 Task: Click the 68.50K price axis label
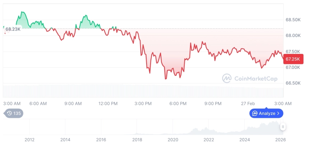point(293,20)
